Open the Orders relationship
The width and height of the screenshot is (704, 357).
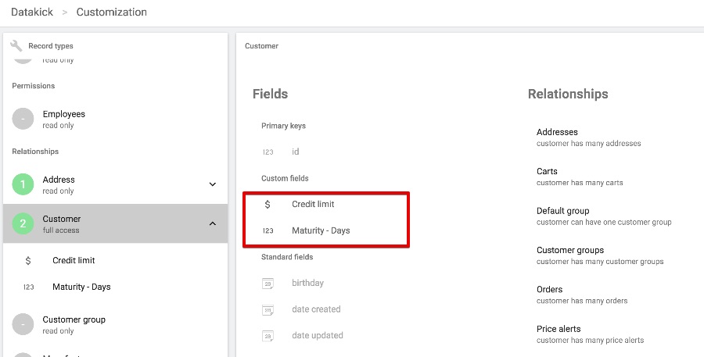click(x=582, y=295)
